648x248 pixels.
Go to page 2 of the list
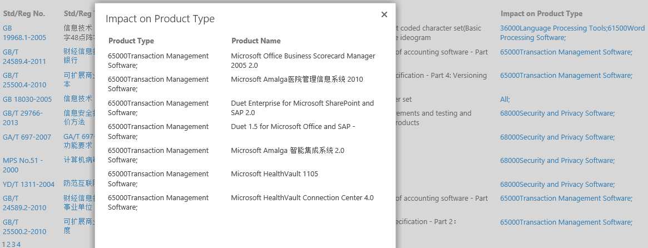8,244
